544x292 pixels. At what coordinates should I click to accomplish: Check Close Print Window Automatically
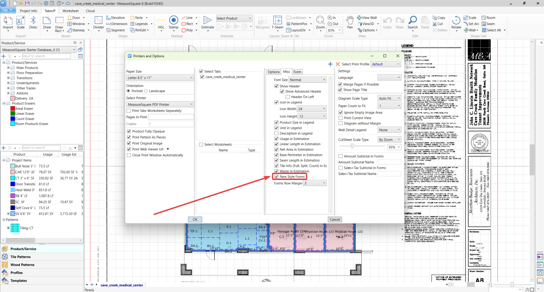pyautogui.click(x=129, y=155)
